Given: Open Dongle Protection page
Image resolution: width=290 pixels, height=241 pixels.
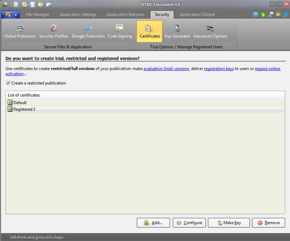Looking at the screenshot, I should [x=88, y=31].
